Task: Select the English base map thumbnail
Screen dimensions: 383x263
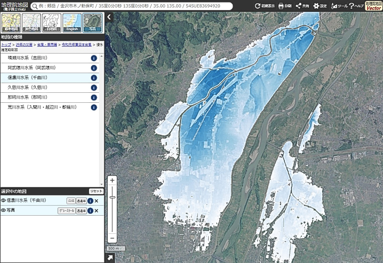Action: pos(72,23)
